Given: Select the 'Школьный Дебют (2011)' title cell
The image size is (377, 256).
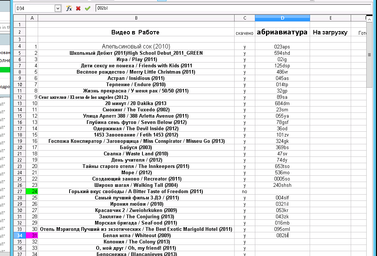Looking at the screenshot, I should [x=136, y=53].
